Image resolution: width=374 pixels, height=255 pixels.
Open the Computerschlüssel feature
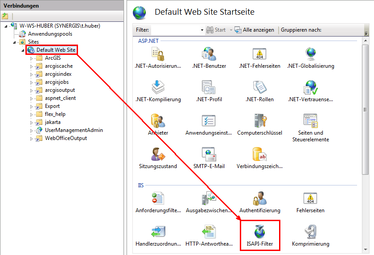[259, 124]
